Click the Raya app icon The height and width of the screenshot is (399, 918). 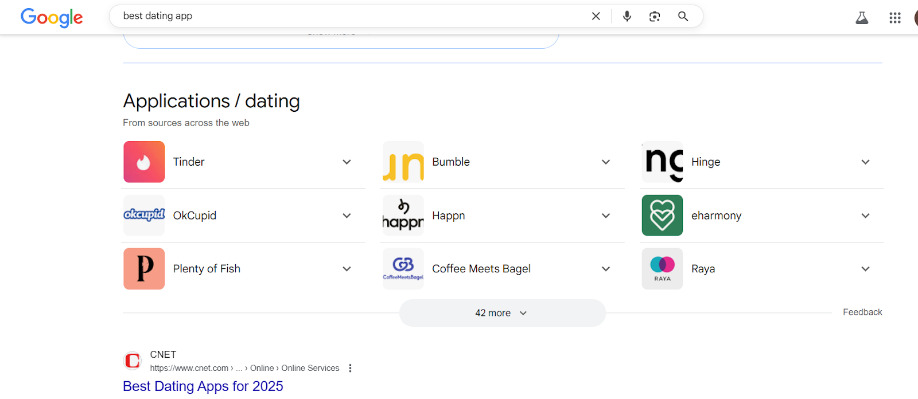click(x=662, y=268)
